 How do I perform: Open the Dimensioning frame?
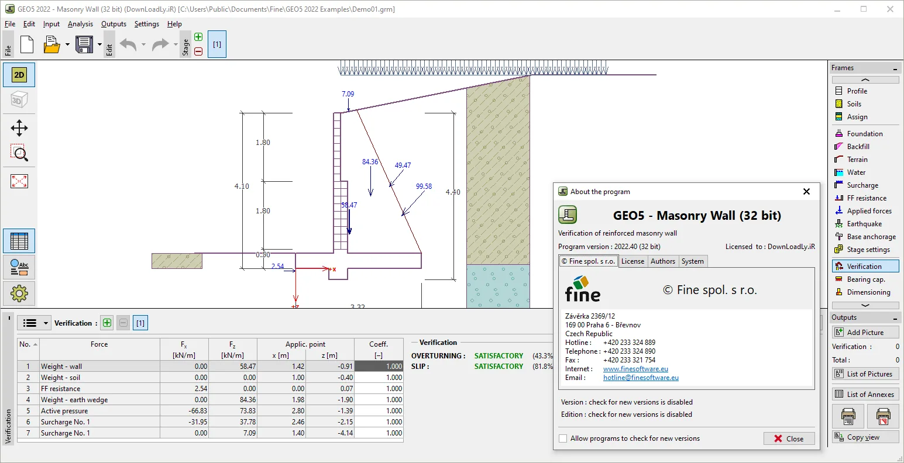pos(865,292)
